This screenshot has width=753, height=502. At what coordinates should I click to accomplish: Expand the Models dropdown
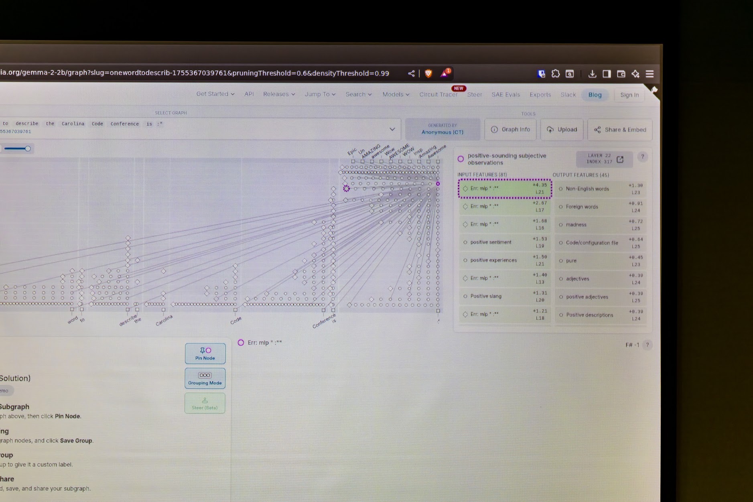pyautogui.click(x=396, y=95)
